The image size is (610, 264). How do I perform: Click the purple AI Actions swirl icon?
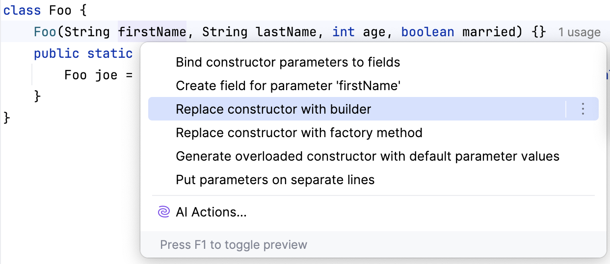click(x=163, y=212)
